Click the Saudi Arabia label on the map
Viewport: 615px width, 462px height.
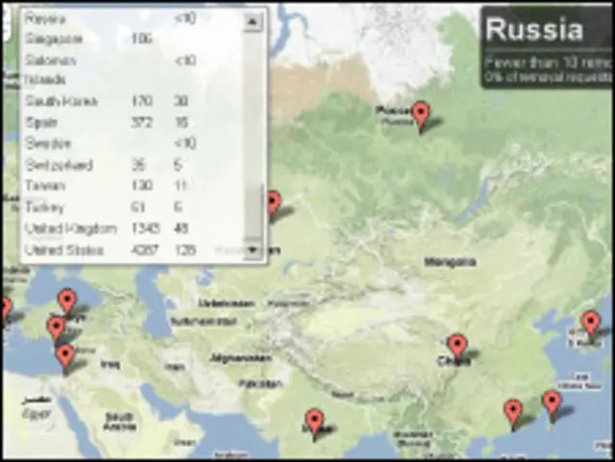point(119,422)
